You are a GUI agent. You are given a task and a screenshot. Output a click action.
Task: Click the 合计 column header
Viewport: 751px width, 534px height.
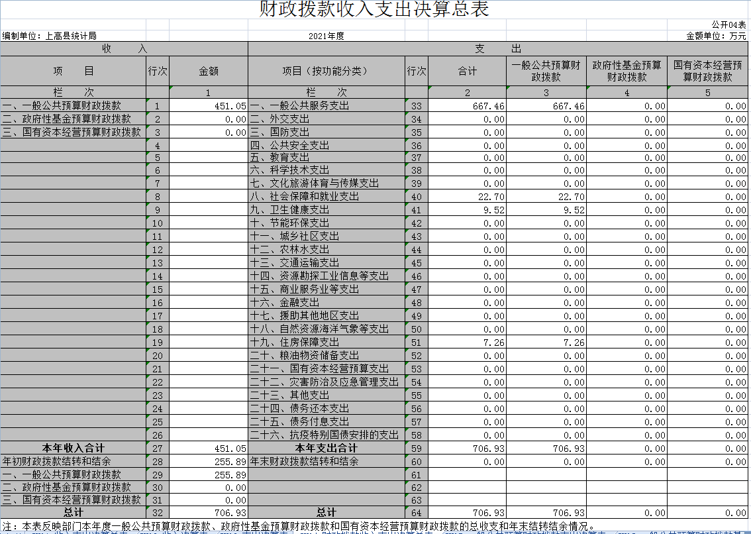point(467,71)
